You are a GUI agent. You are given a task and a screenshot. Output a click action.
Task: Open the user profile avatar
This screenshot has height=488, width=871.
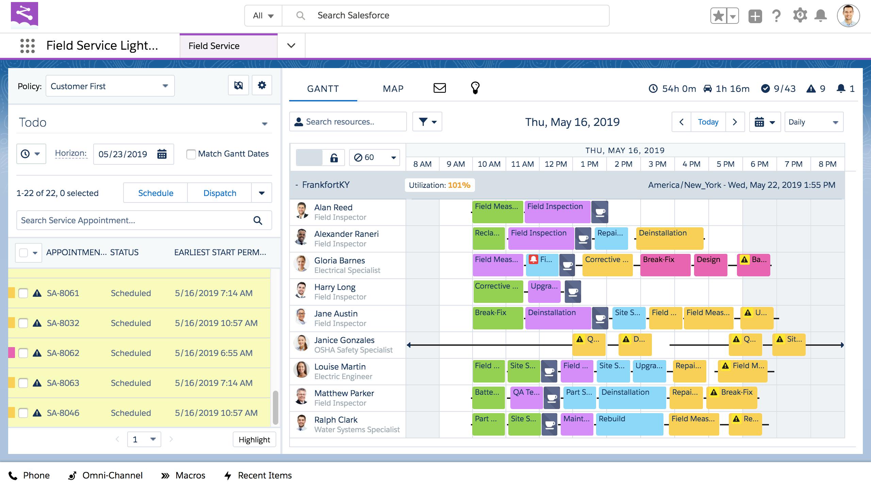pyautogui.click(x=848, y=16)
